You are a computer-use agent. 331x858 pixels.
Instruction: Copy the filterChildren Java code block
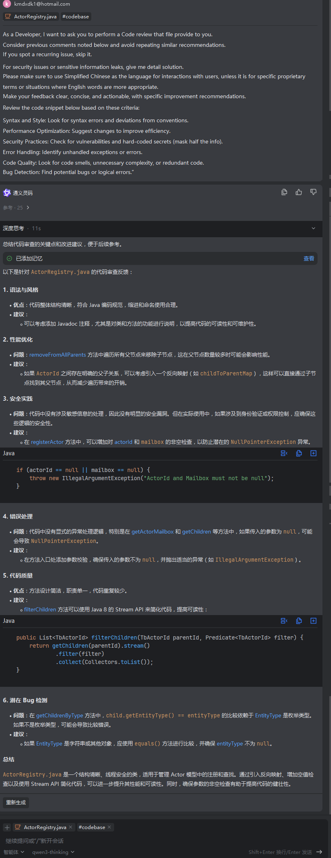click(299, 621)
